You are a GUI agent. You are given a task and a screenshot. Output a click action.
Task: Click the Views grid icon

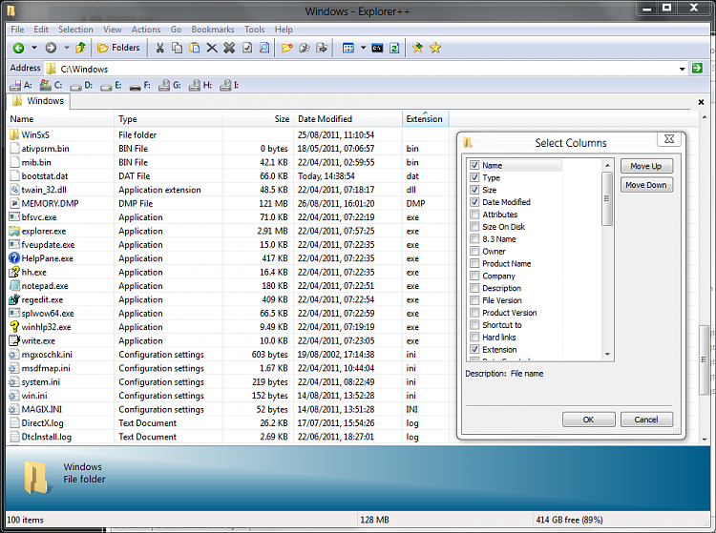348,48
